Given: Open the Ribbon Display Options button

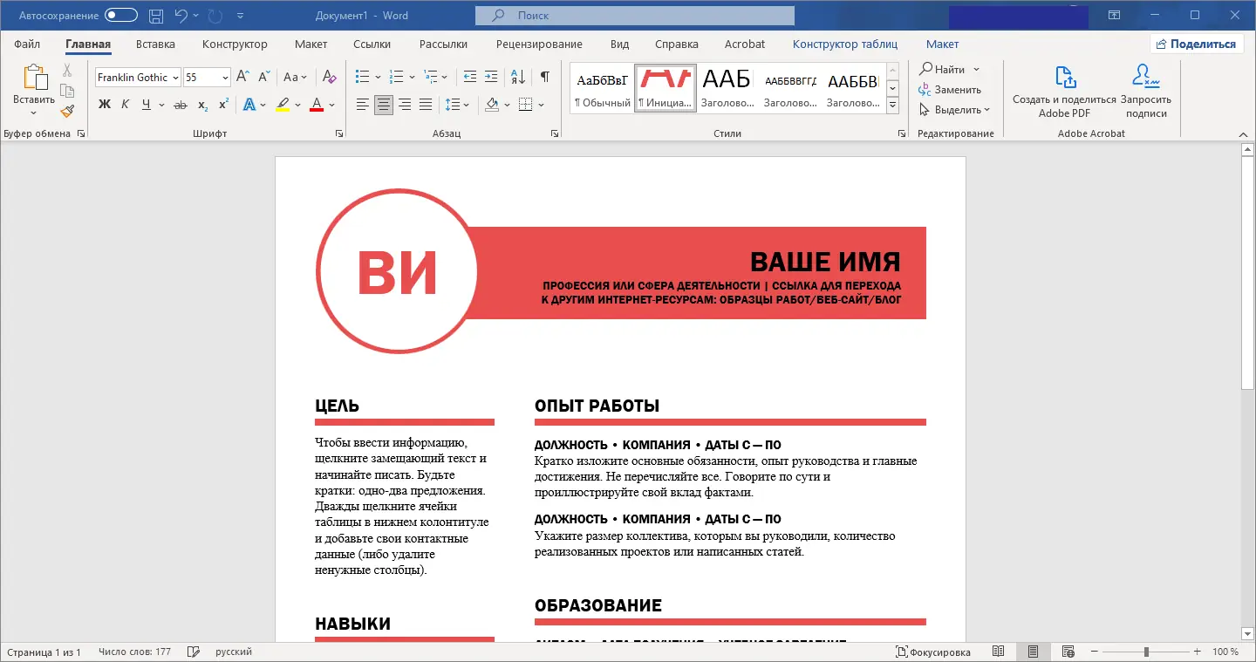Looking at the screenshot, I should pos(1114,15).
